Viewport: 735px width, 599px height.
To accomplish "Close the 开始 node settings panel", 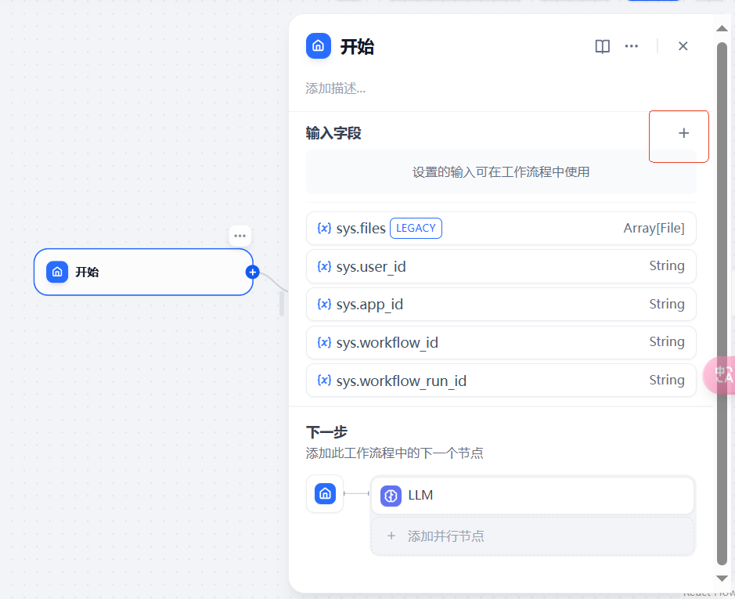I will tap(683, 46).
